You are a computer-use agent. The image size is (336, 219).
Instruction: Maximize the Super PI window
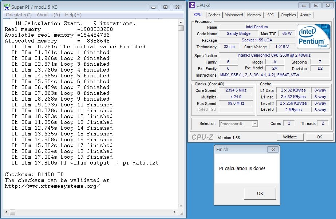tap(165, 7)
